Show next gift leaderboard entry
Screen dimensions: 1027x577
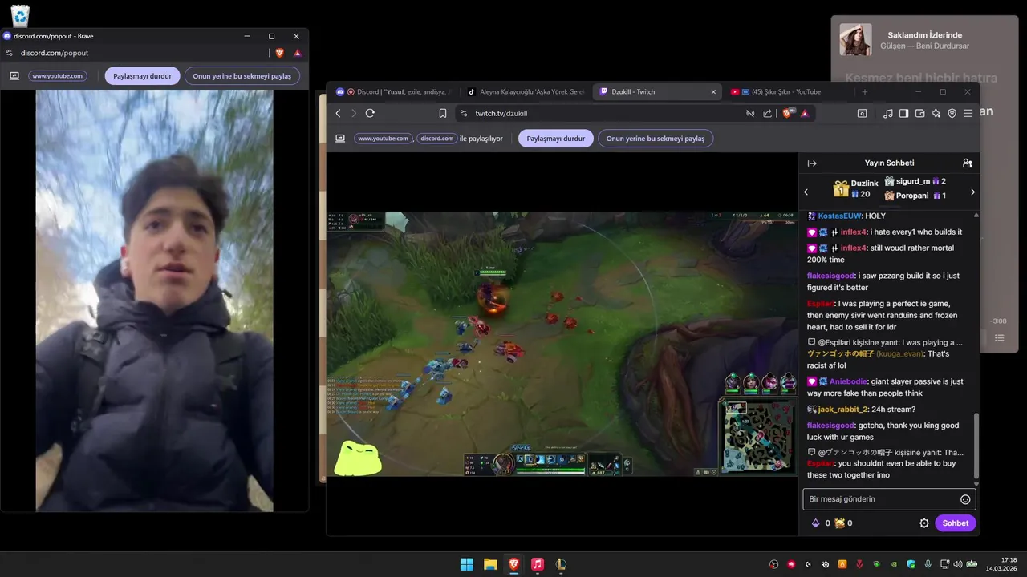pos(972,192)
